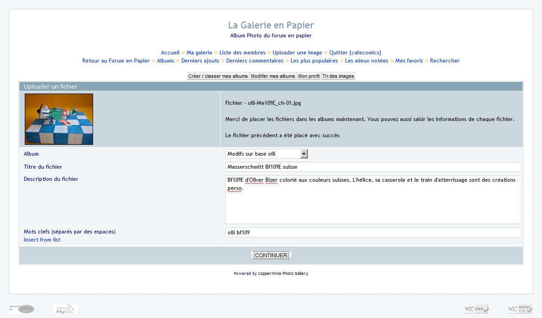Click the uploaded airplane model thumbnail

[59, 119]
